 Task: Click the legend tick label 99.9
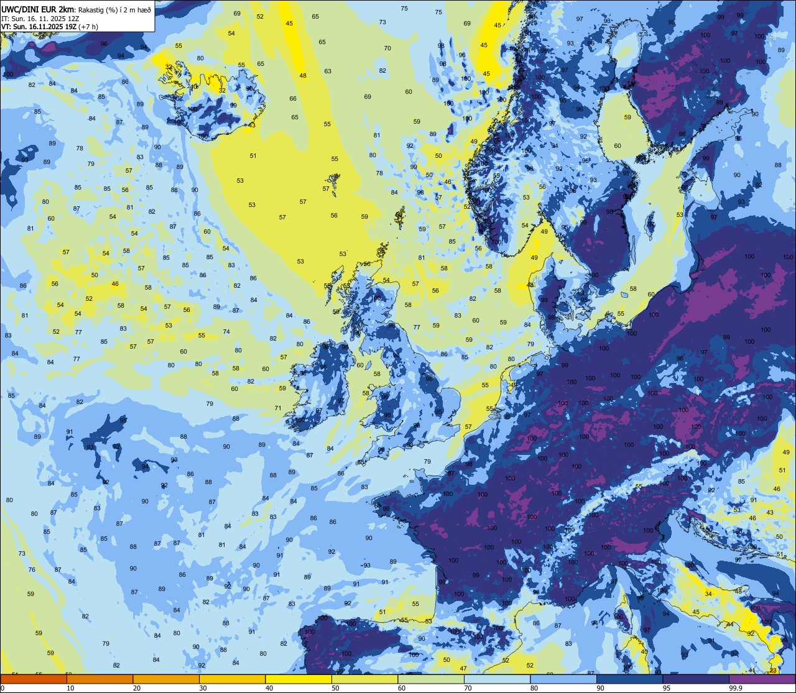[736, 688]
